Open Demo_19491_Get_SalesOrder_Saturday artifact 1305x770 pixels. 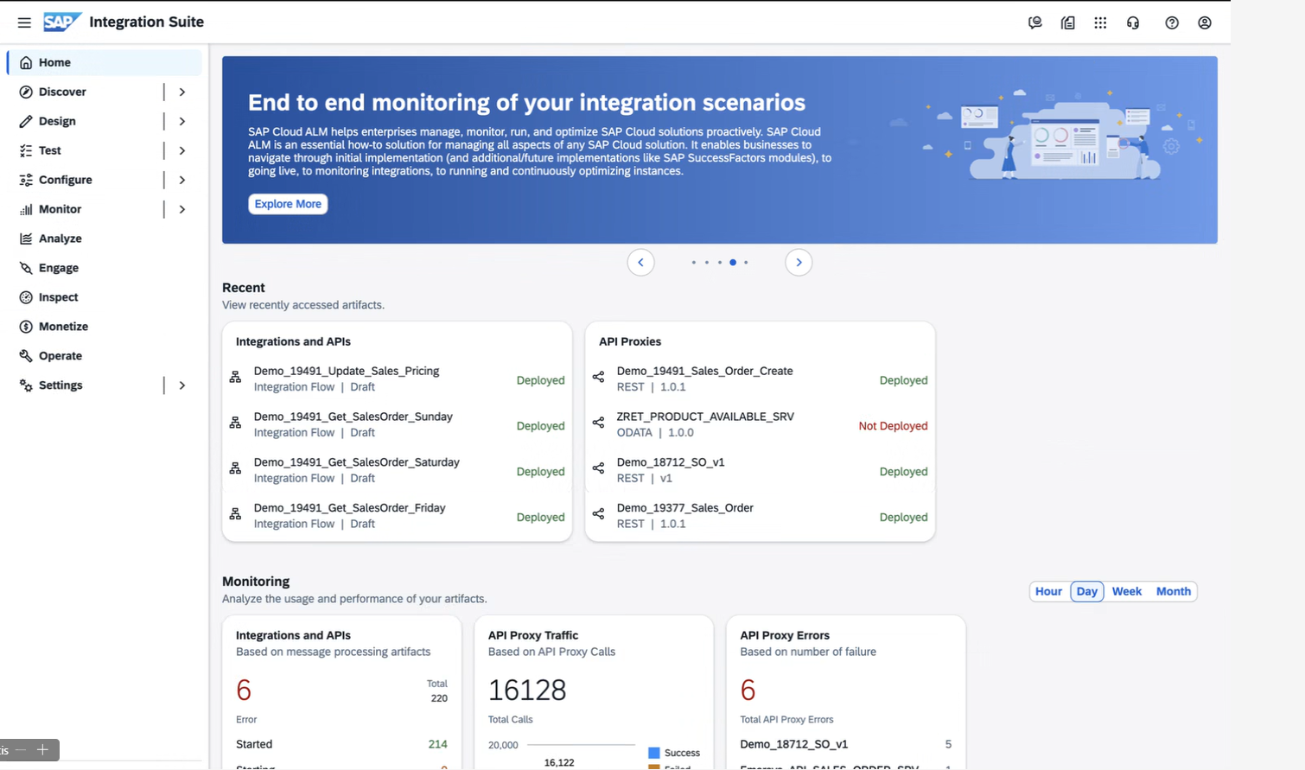[x=357, y=462]
